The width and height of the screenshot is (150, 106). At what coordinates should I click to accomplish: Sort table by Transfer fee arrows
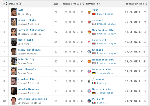146,4
